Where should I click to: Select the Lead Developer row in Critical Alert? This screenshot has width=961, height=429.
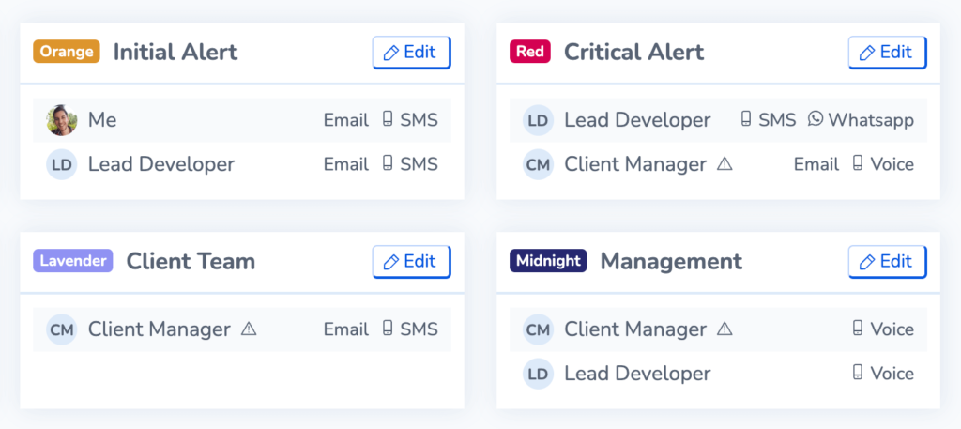[x=718, y=120]
